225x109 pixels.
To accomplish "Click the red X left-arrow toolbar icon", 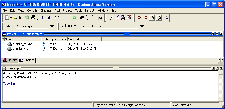I will (140, 18).
